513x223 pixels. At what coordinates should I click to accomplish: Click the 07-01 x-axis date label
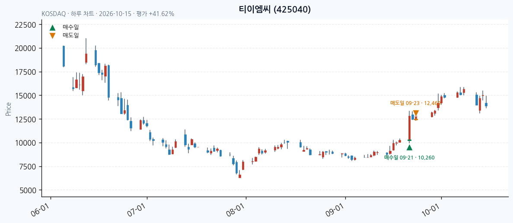point(137,210)
